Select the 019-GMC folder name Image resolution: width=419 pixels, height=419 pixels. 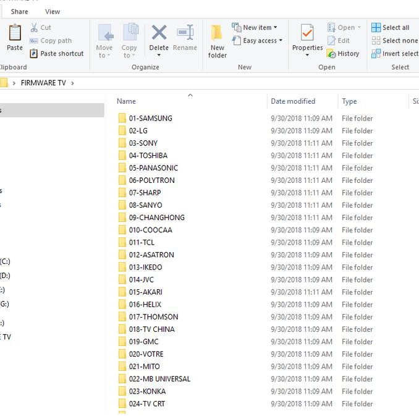pyautogui.click(x=144, y=342)
